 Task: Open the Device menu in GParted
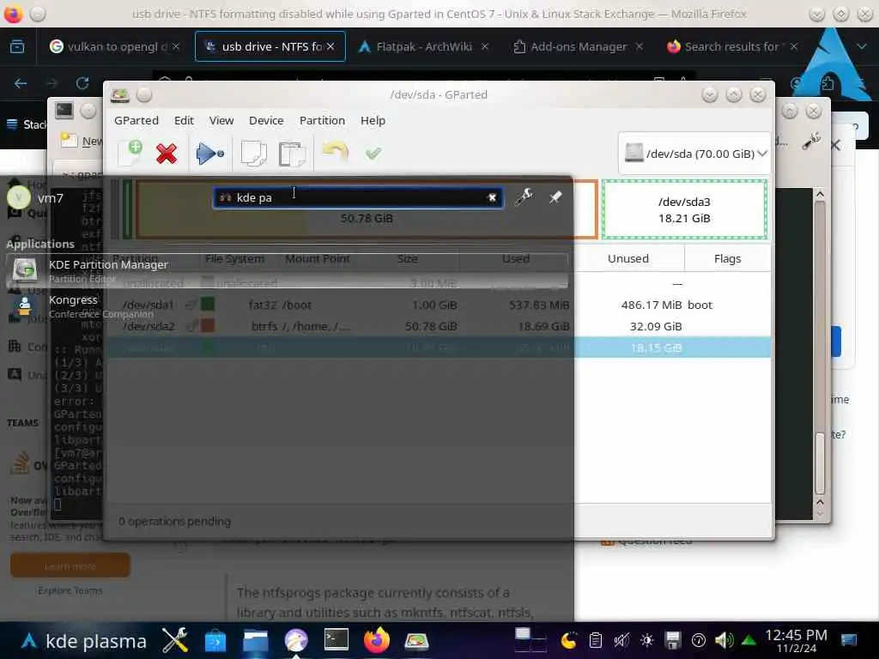[266, 120]
